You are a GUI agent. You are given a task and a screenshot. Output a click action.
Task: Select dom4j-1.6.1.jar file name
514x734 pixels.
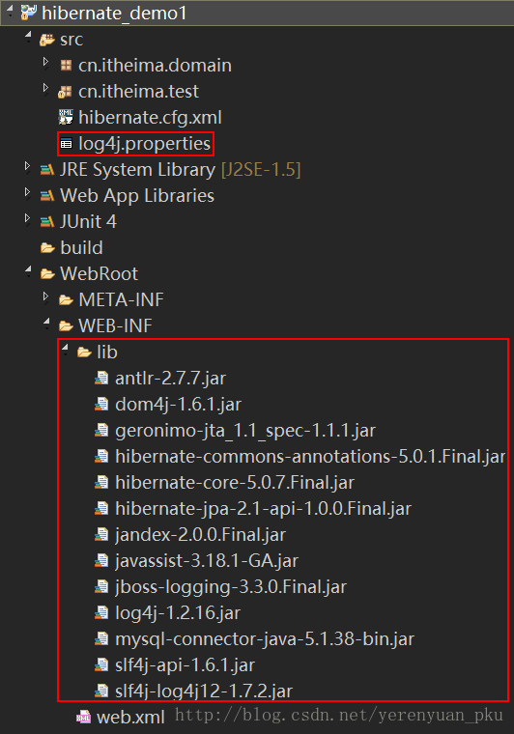pyautogui.click(x=179, y=405)
